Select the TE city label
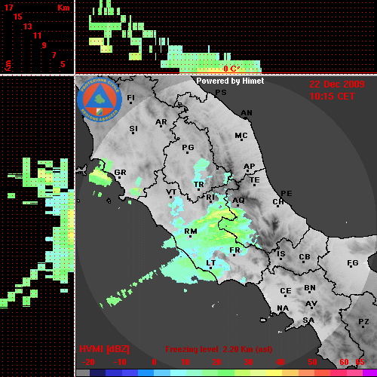Image resolution: width=377 pixels, height=377 pixels. (255, 180)
